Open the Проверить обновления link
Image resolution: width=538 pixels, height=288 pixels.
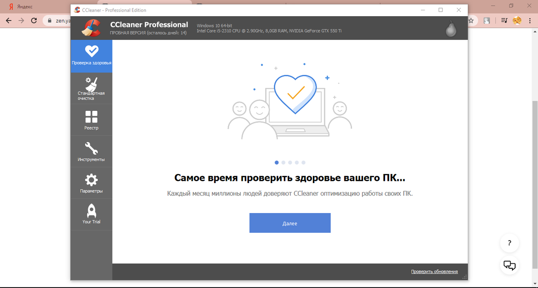[x=434, y=271]
